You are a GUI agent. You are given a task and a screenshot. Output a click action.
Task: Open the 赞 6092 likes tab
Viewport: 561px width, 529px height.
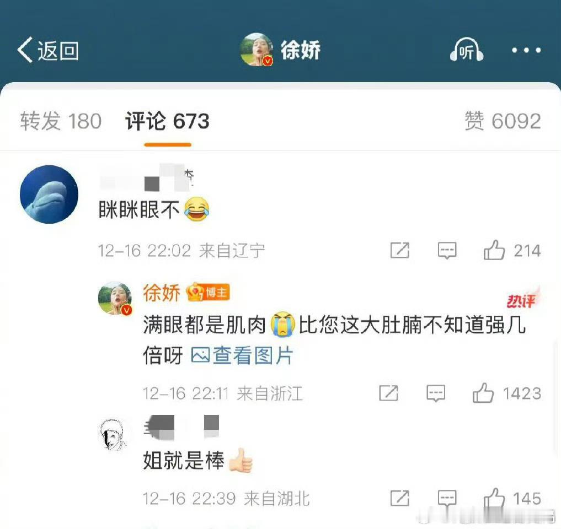(503, 121)
